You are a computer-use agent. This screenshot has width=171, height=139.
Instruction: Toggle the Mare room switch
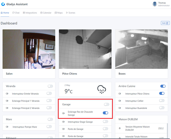(x=50, y=119)
